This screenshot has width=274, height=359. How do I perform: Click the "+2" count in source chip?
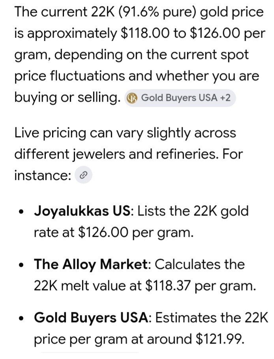pos(225,98)
